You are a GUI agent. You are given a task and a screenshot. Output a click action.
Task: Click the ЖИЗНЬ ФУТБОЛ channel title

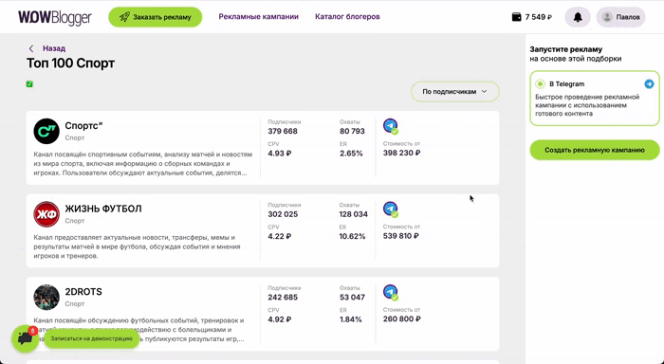(x=103, y=209)
